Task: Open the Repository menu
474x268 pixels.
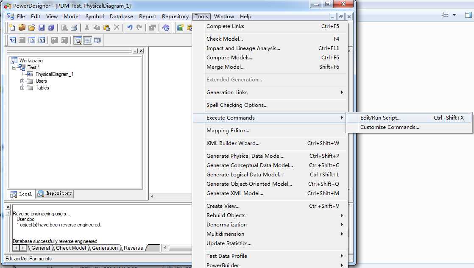Action: click(175, 17)
